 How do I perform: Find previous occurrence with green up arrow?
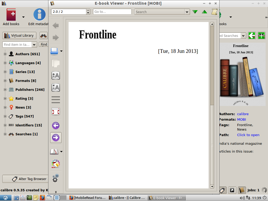click(204, 12)
